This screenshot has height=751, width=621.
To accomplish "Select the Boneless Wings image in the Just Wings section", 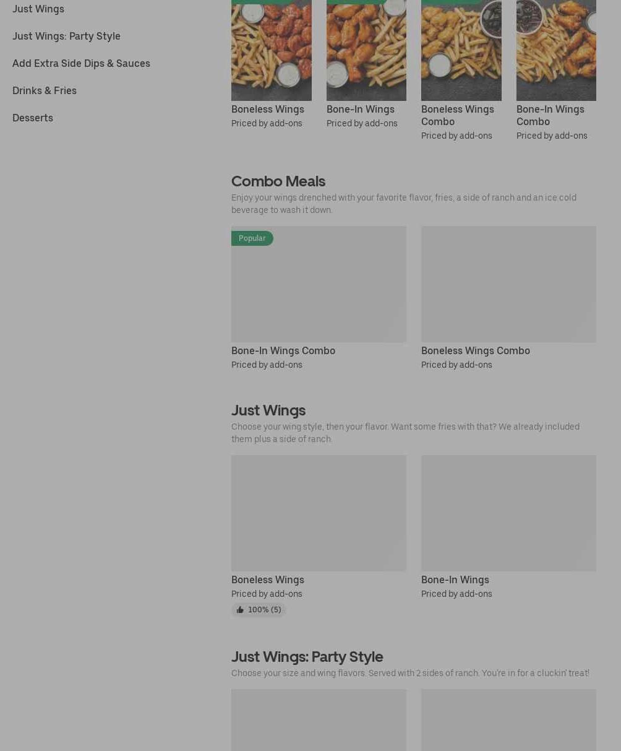I will pos(319,513).
